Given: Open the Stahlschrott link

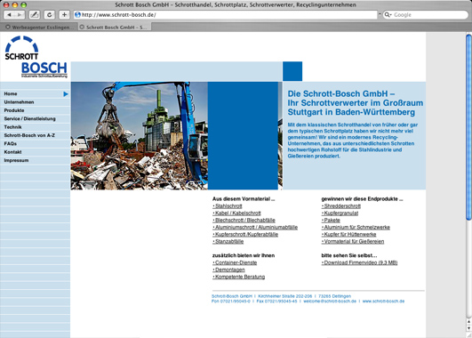Looking at the screenshot, I should pos(228,206).
